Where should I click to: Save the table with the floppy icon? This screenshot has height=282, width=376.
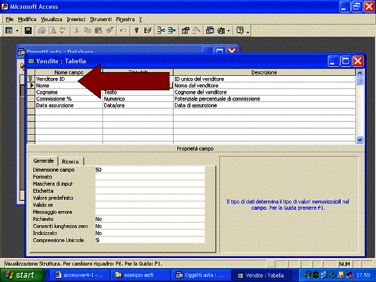(x=28, y=30)
